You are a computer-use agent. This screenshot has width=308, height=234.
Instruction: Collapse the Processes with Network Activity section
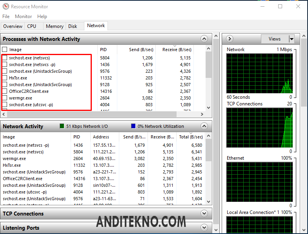[x=204, y=39]
